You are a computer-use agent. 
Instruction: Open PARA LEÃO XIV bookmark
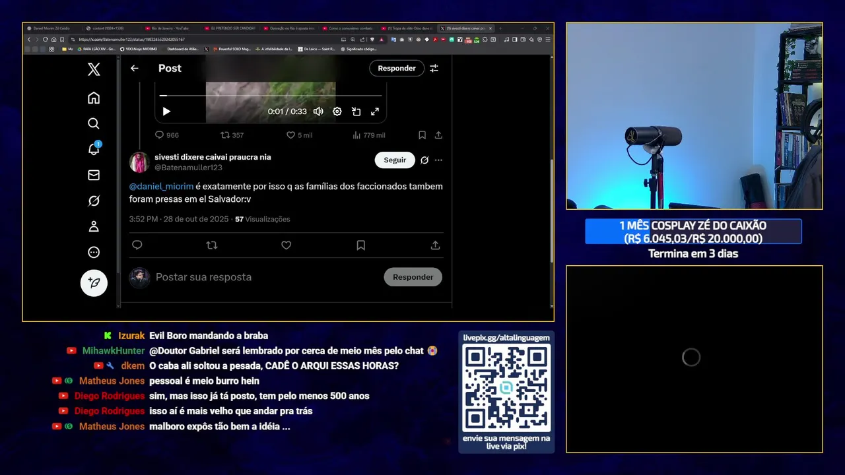pos(96,49)
